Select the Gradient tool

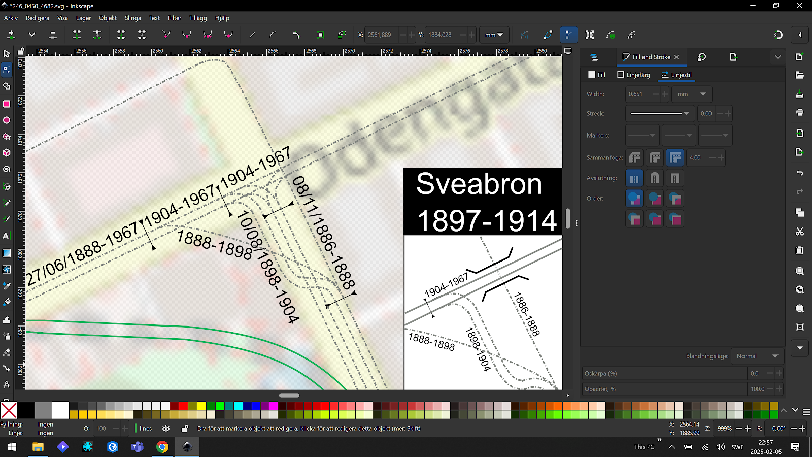(7, 253)
